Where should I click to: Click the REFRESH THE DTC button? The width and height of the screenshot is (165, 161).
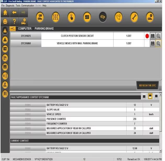click(147, 85)
